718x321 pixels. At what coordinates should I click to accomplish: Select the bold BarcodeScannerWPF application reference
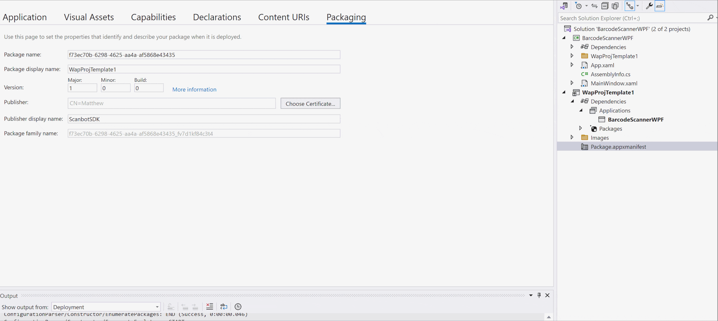tap(636, 119)
